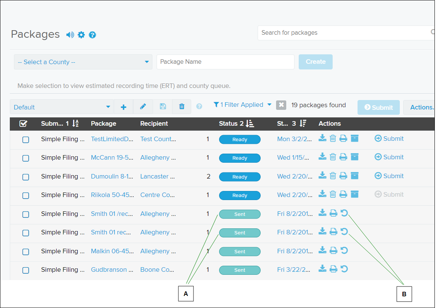Image resolution: width=439 pixels, height=308 pixels.
Task: Submit the McCann 19-5 package
Action: pyautogui.click(x=389, y=157)
